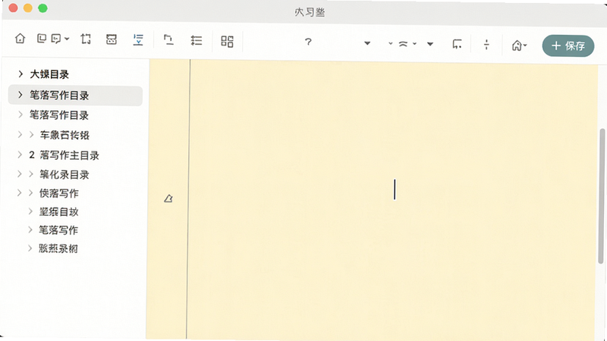Open small chevron right of the wave icon
The height and width of the screenshot is (341, 607).
click(414, 44)
